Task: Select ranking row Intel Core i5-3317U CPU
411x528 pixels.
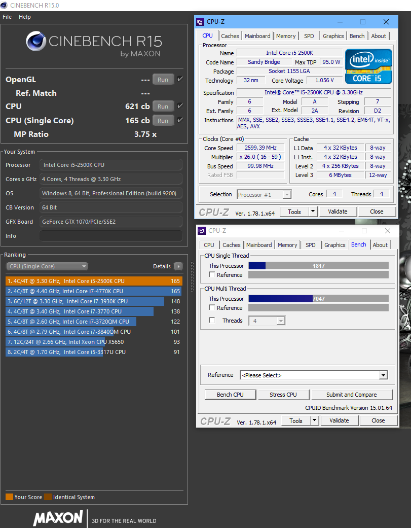Action: tap(94, 352)
